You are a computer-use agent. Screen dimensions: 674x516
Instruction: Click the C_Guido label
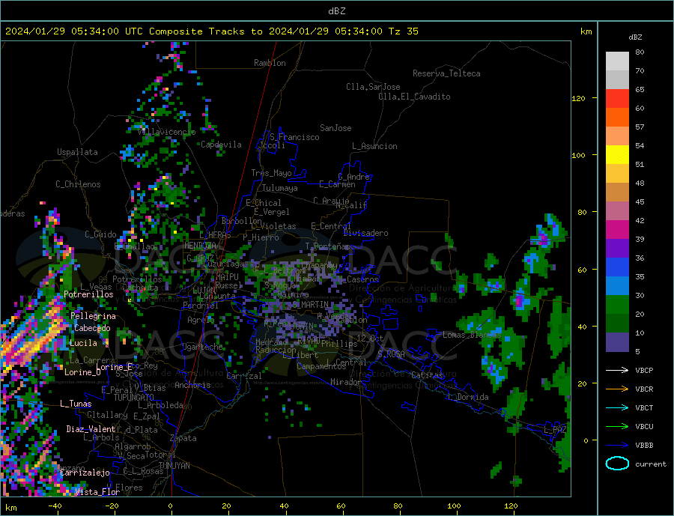pos(100,234)
